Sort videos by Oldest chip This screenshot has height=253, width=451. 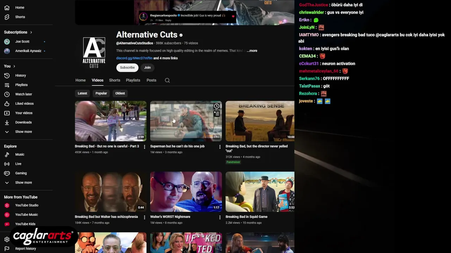point(120,93)
